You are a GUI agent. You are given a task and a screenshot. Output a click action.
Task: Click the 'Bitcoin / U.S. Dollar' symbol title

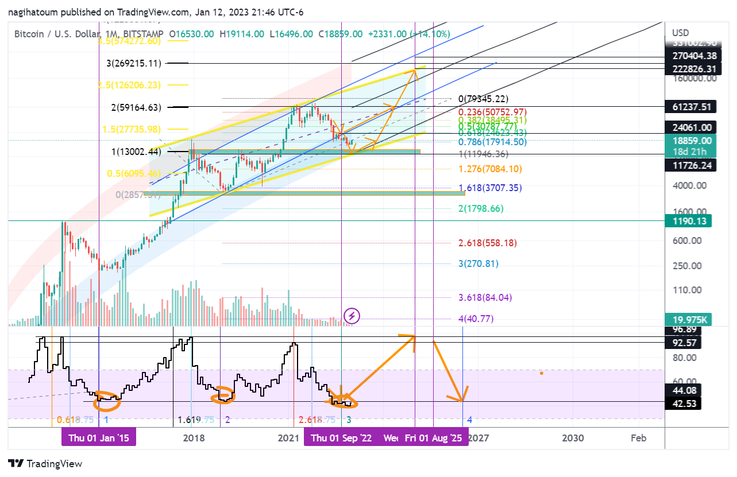pyautogui.click(x=57, y=34)
